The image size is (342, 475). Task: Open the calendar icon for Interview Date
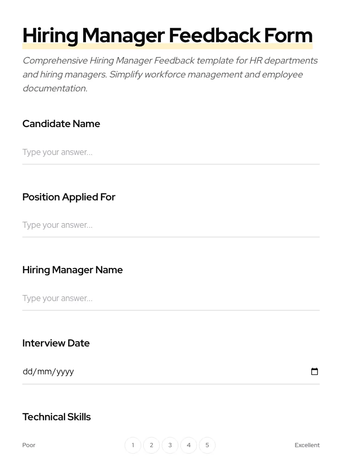coord(315,371)
